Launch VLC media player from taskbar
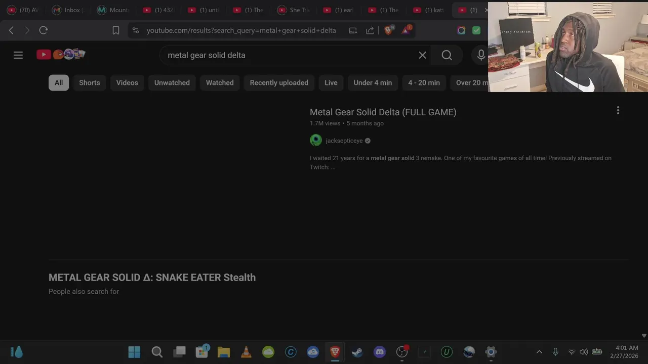Viewport: 648px width, 364px height. coord(246,352)
